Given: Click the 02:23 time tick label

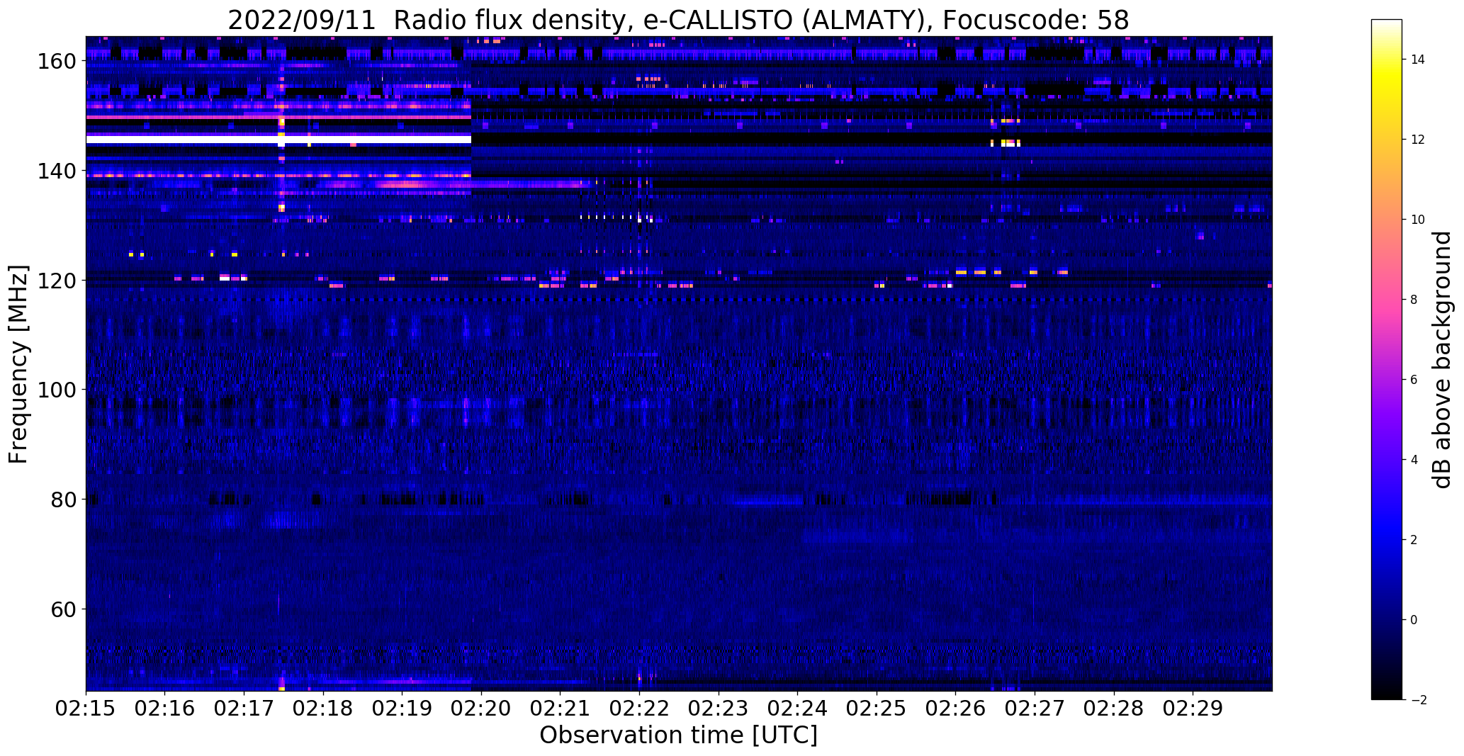Looking at the screenshot, I should click(x=719, y=709).
